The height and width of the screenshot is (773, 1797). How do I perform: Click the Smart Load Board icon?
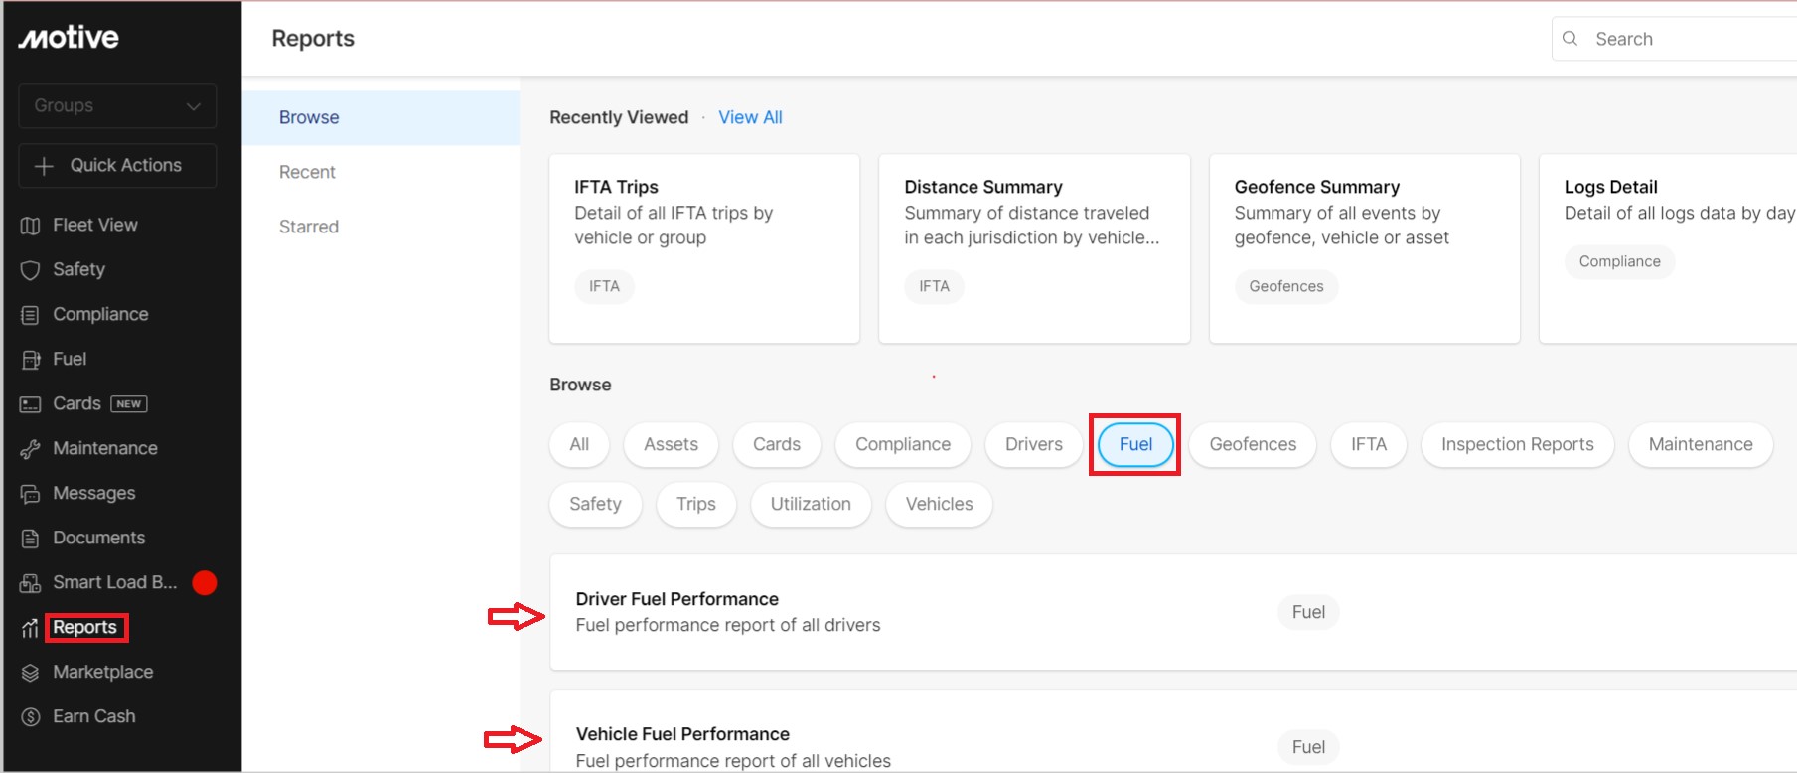click(x=30, y=583)
